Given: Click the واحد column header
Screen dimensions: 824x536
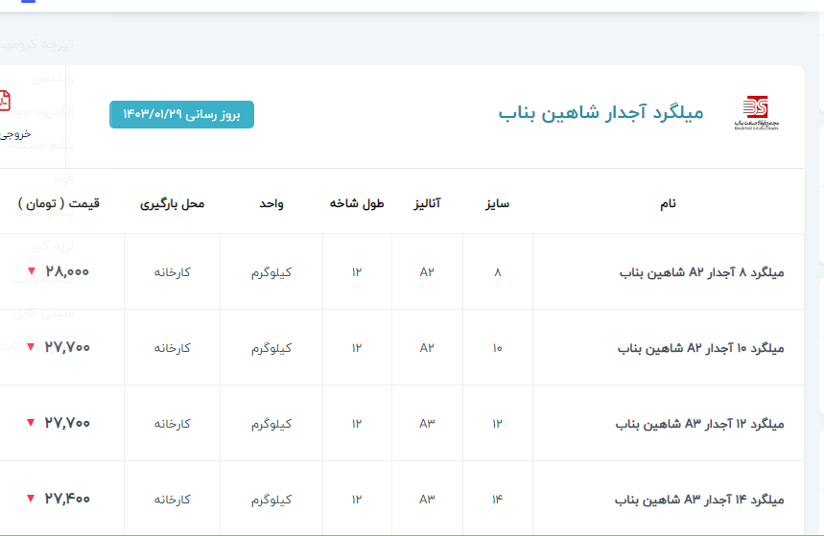Looking at the screenshot, I should (271, 204).
